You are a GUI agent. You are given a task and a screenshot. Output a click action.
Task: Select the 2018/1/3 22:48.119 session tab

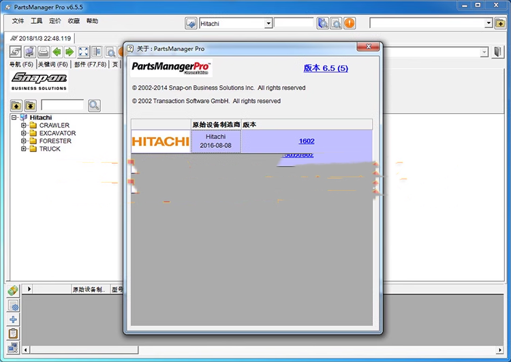(x=41, y=38)
